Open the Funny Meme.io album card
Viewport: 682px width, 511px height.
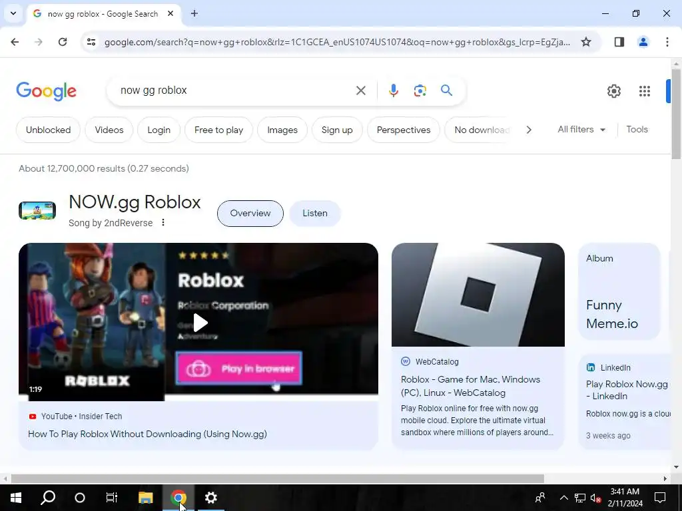[619, 291]
